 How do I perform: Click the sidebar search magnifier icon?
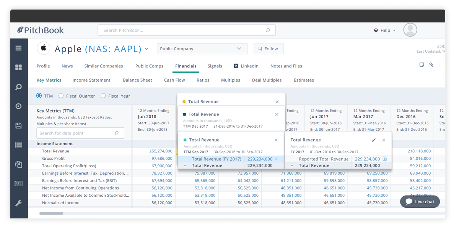coord(18,87)
